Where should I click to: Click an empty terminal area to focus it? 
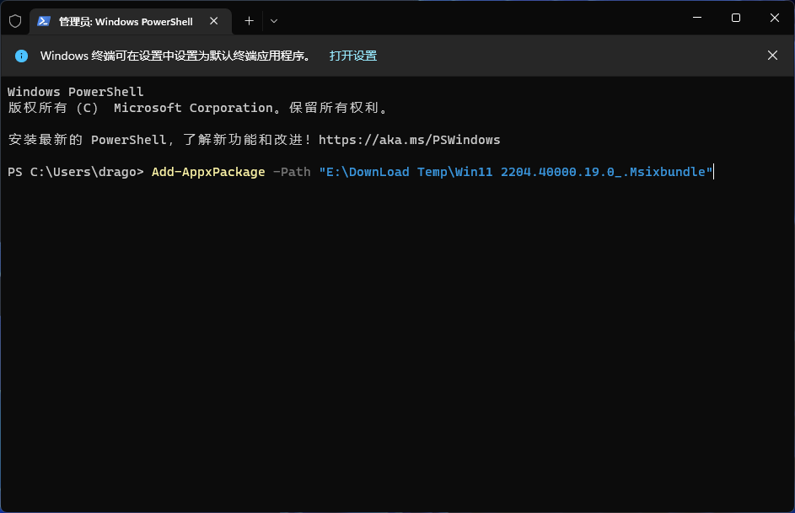(x=396, y=337)
